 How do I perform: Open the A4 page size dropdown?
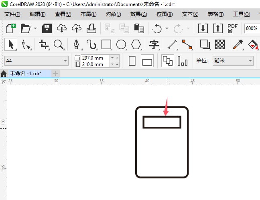37,61
